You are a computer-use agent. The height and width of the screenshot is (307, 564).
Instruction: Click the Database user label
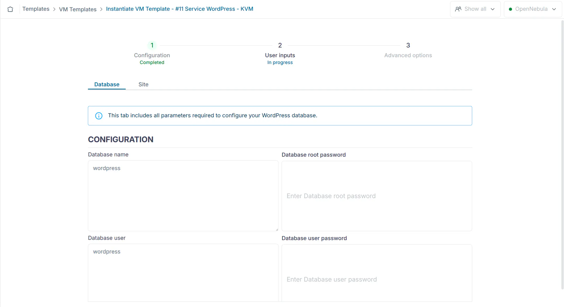pyautogui.click(x=107, y=238)
